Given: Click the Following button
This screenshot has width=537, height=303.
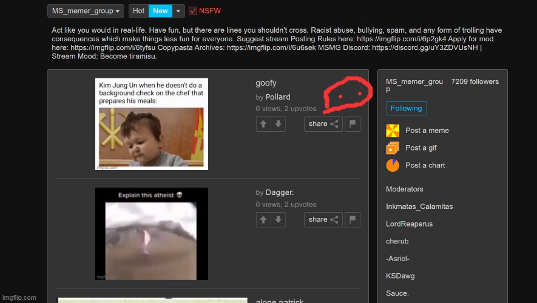Looking at the screenshot, I should coord(406,109).
